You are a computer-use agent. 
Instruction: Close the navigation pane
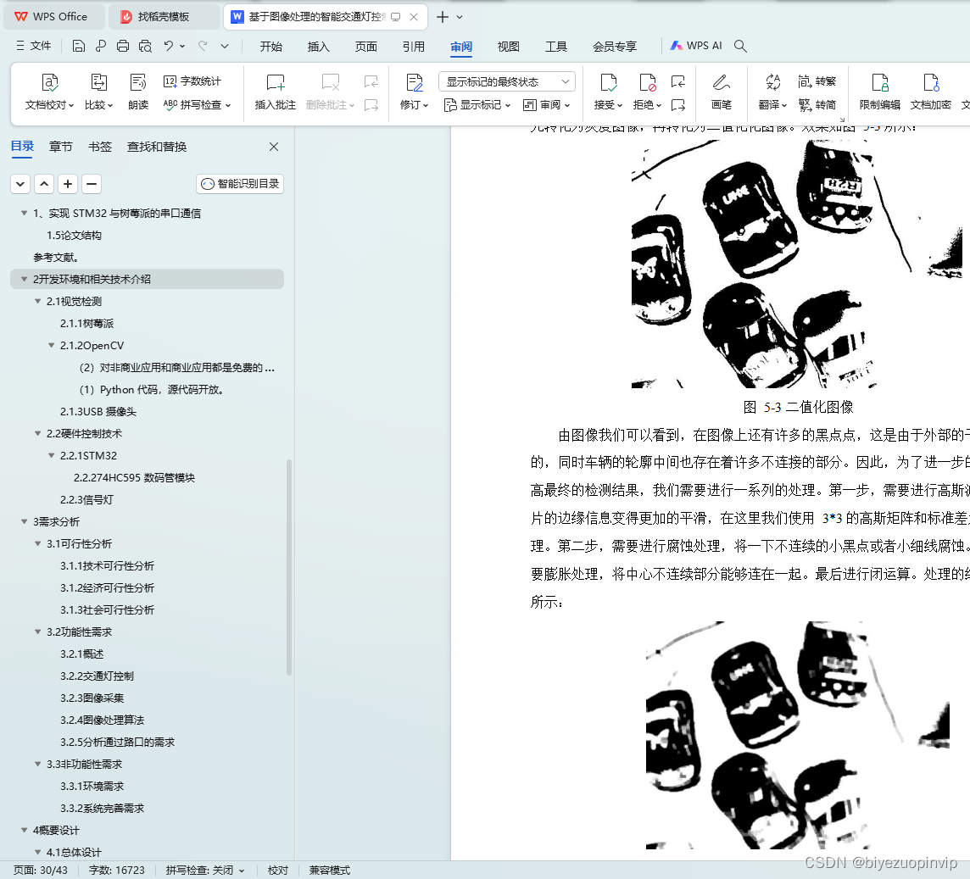274,147
